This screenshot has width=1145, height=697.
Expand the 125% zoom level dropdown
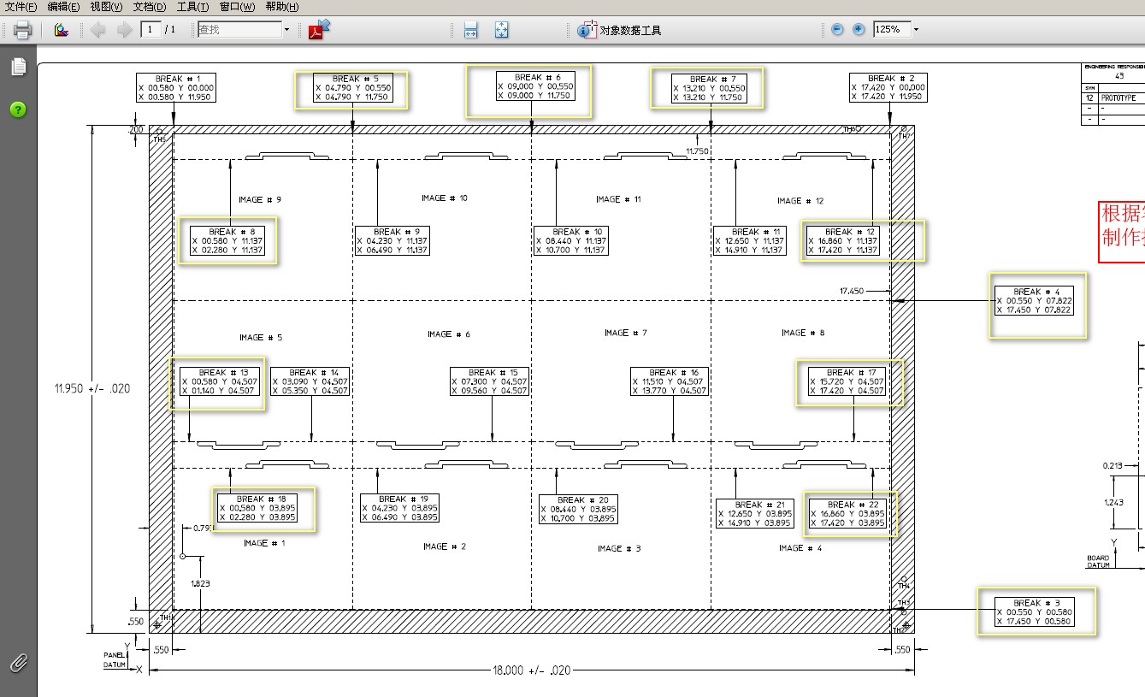(916, 29)
